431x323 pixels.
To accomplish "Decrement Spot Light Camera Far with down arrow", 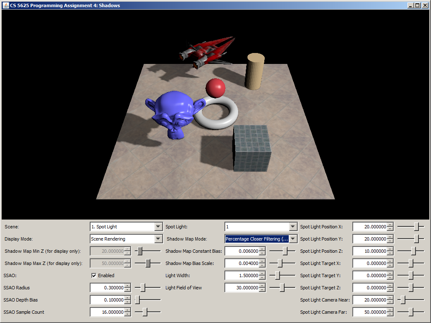I will pyautogui.click(x=390, y=315).
